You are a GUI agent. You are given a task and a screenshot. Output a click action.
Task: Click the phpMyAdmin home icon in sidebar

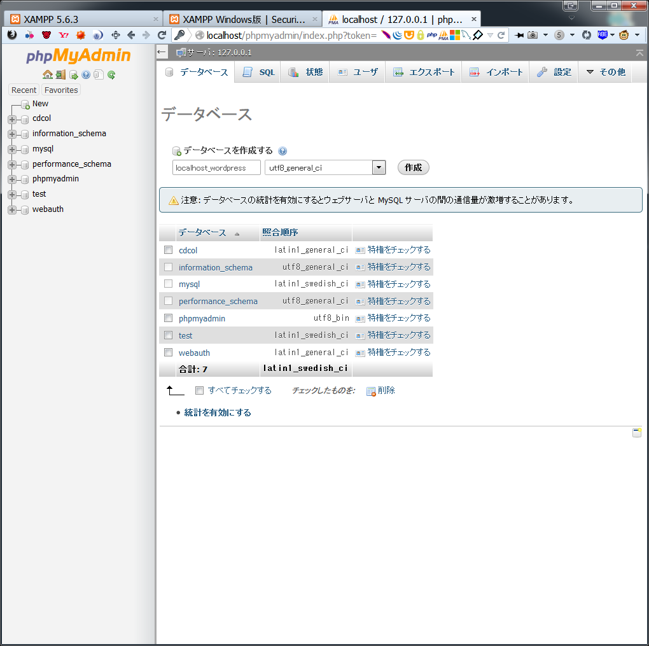tap(48, 74)
